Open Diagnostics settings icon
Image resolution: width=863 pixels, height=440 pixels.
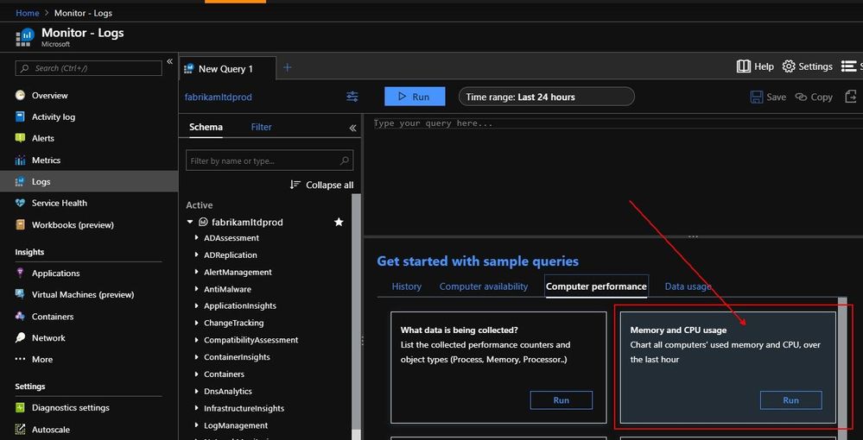click(21, 407)
